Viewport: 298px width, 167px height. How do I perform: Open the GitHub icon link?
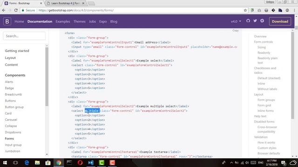pos(248,21)
